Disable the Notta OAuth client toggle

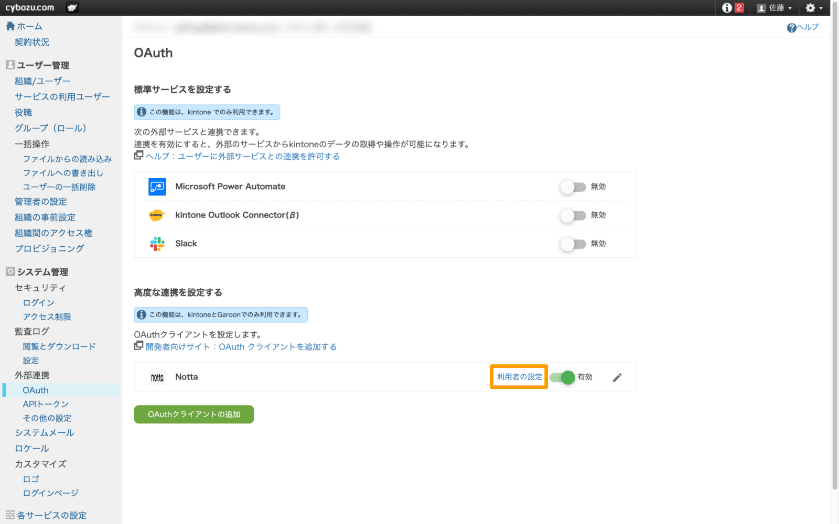pyautogui.click(x=562, y=377)
